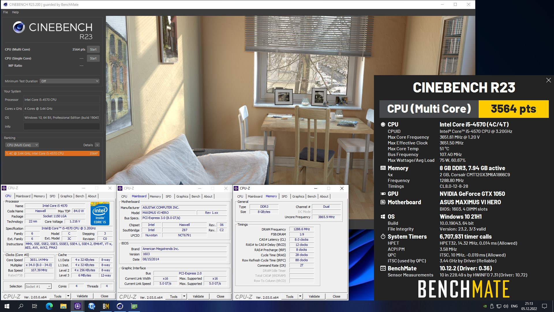Expand the ranking Details arrow
554x312 pixels.
point(97,145)
